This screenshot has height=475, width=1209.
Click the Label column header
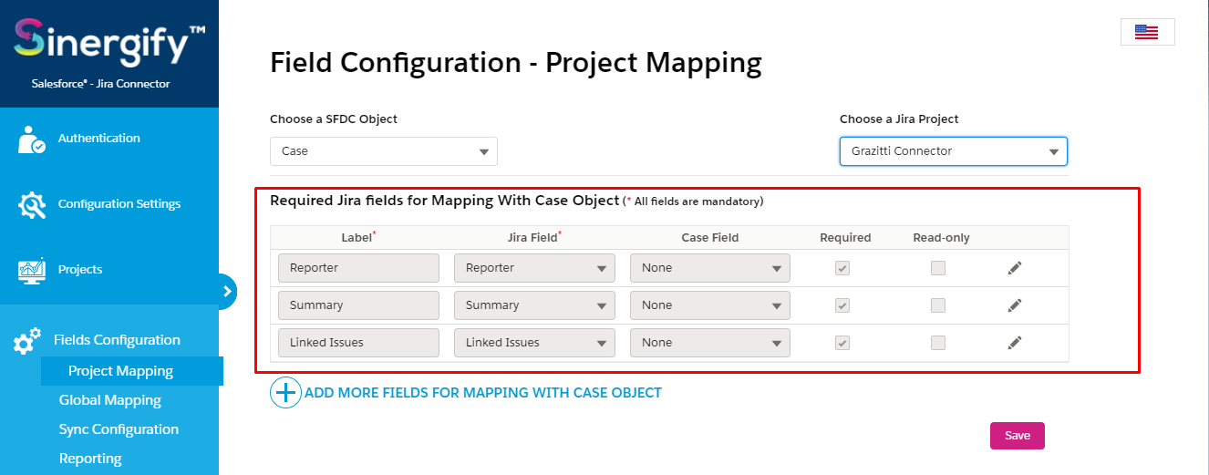pyautogui.click(x=358, y=238)
